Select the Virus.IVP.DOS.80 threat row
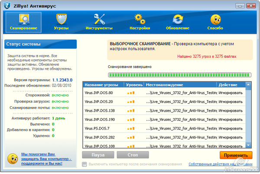 pos(164,93)
